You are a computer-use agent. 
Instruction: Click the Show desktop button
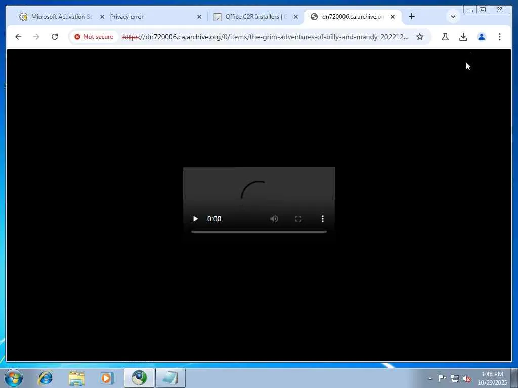pos(514,378)
